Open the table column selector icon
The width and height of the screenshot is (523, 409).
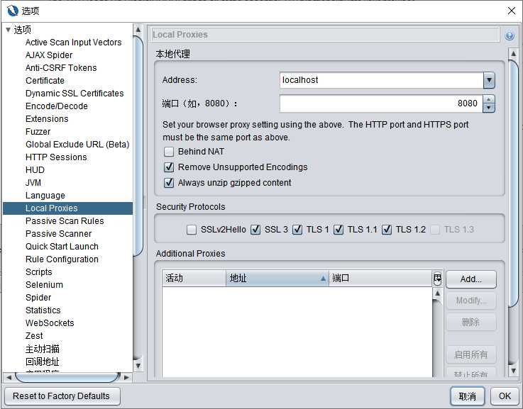tap(437, 279)
